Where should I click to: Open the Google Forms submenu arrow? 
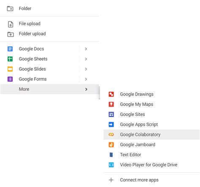pos(86,79)
